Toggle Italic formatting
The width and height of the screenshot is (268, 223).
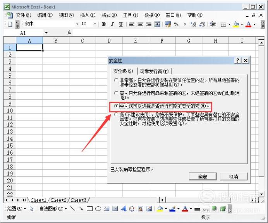(x=112, y=24)
